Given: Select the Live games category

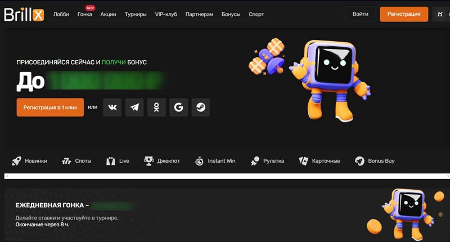Looking at the screenshot, I should (118, 161).
